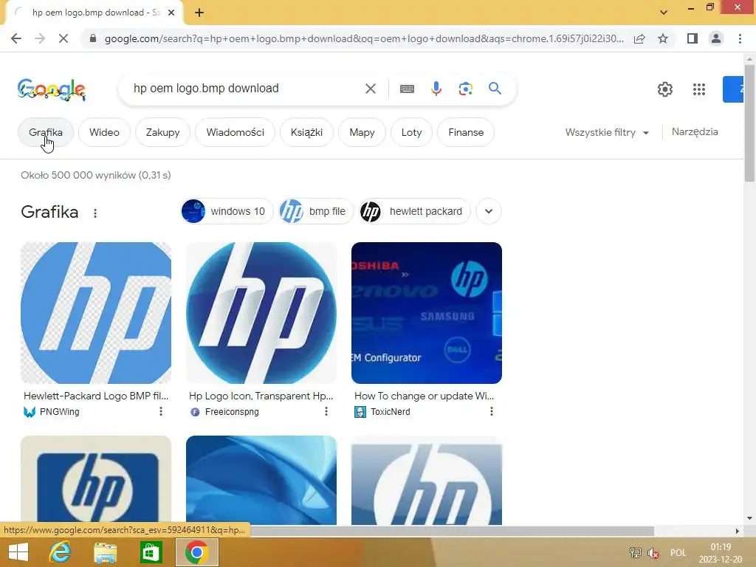Open the Finanse search filter
The width and height of the screenshot is (756, 567).
pyautogui.click(x=466, y=132)
